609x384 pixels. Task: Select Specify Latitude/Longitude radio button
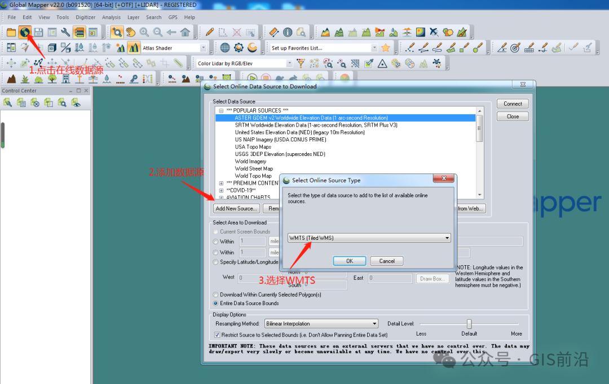click(215, 262)
